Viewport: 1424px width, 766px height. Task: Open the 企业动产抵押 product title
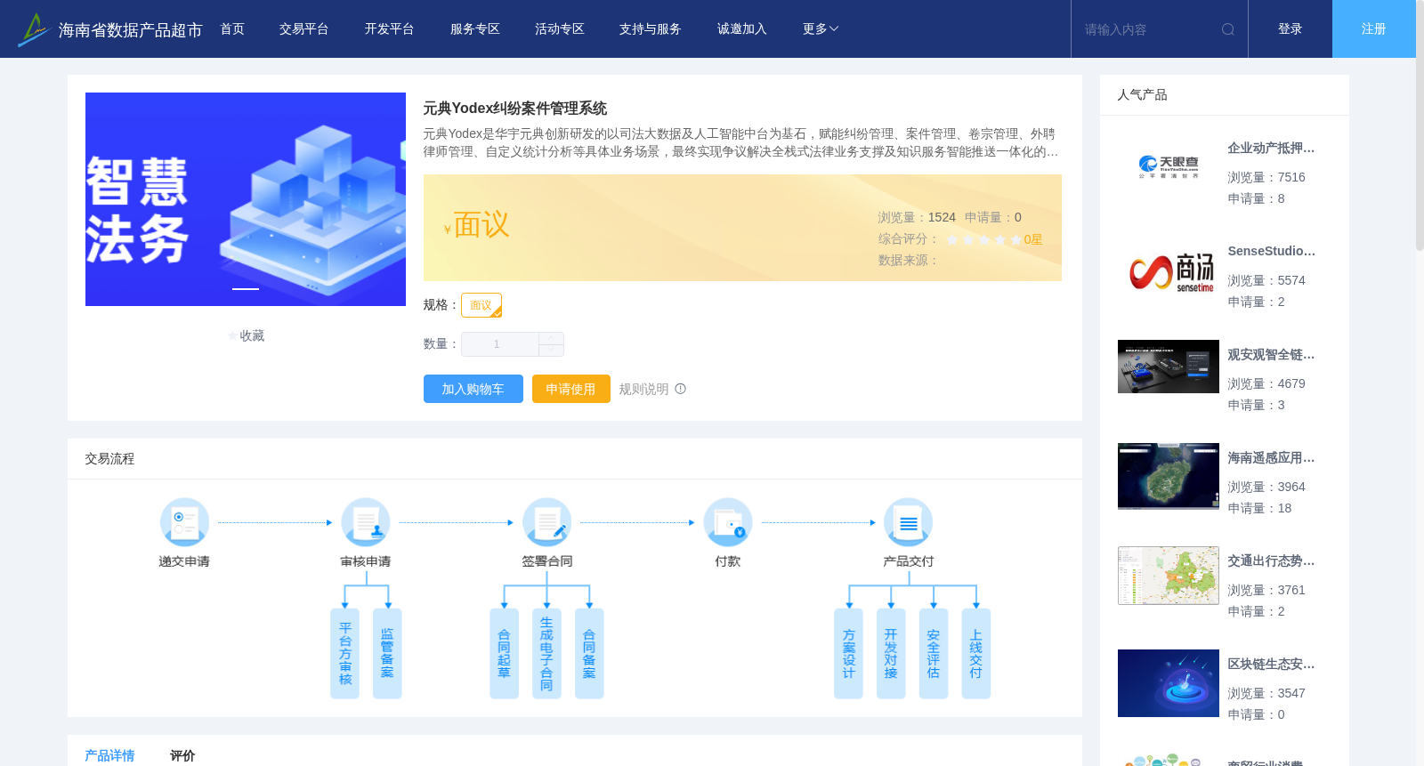[1271, 149]
